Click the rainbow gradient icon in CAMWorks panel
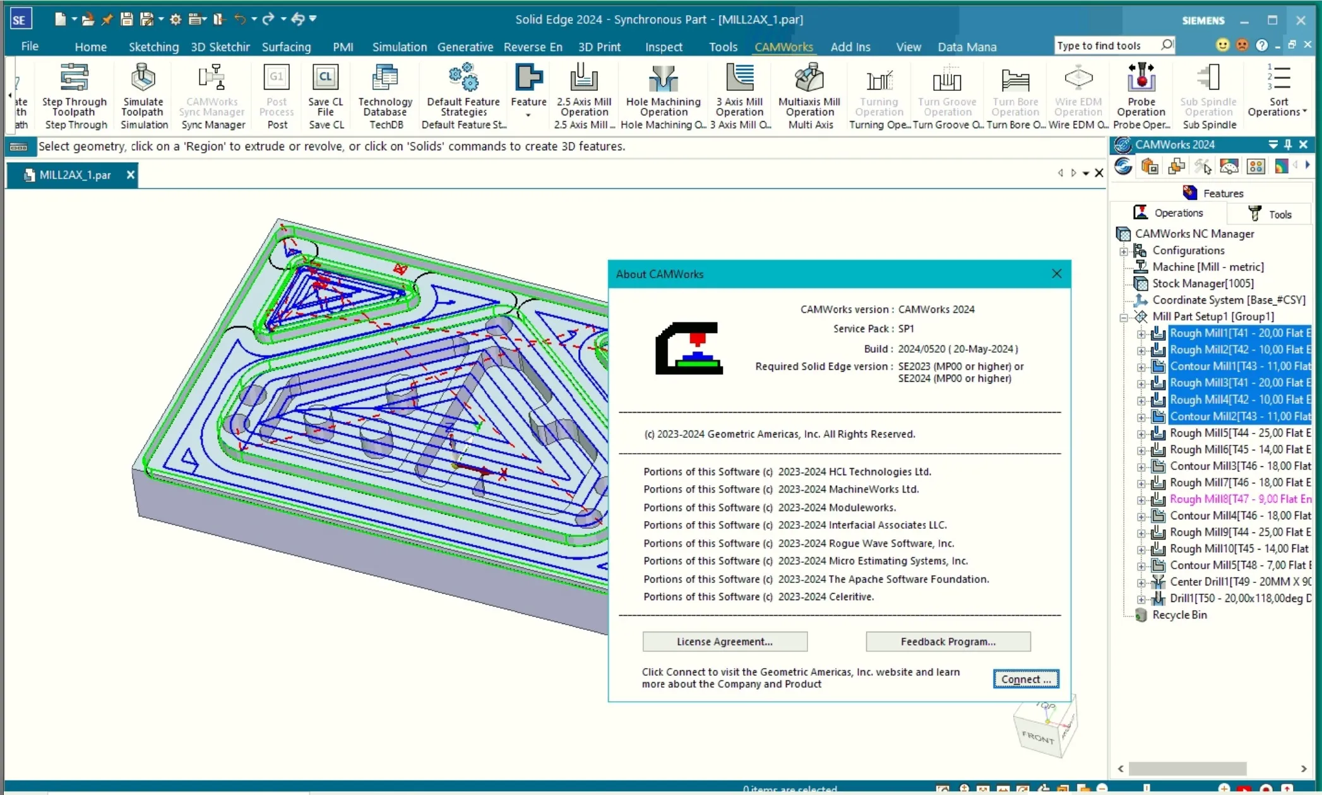Screen dimensions: 1322x795 [x=1281, y=167]
